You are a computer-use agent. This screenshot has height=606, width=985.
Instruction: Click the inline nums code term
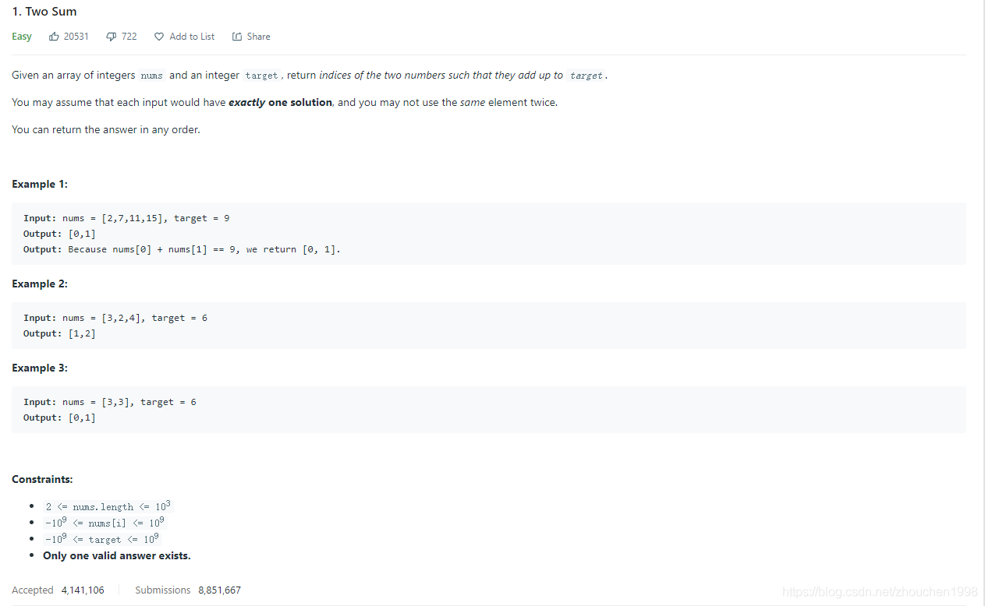pyautogui.click(x=152, y=76)
